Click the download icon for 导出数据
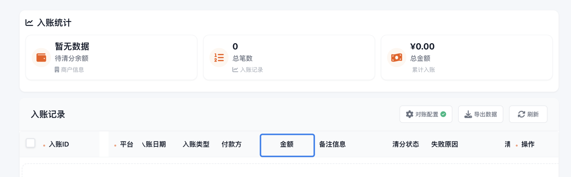This screenshot has height=177, width=571. click(x=468, y=114)
